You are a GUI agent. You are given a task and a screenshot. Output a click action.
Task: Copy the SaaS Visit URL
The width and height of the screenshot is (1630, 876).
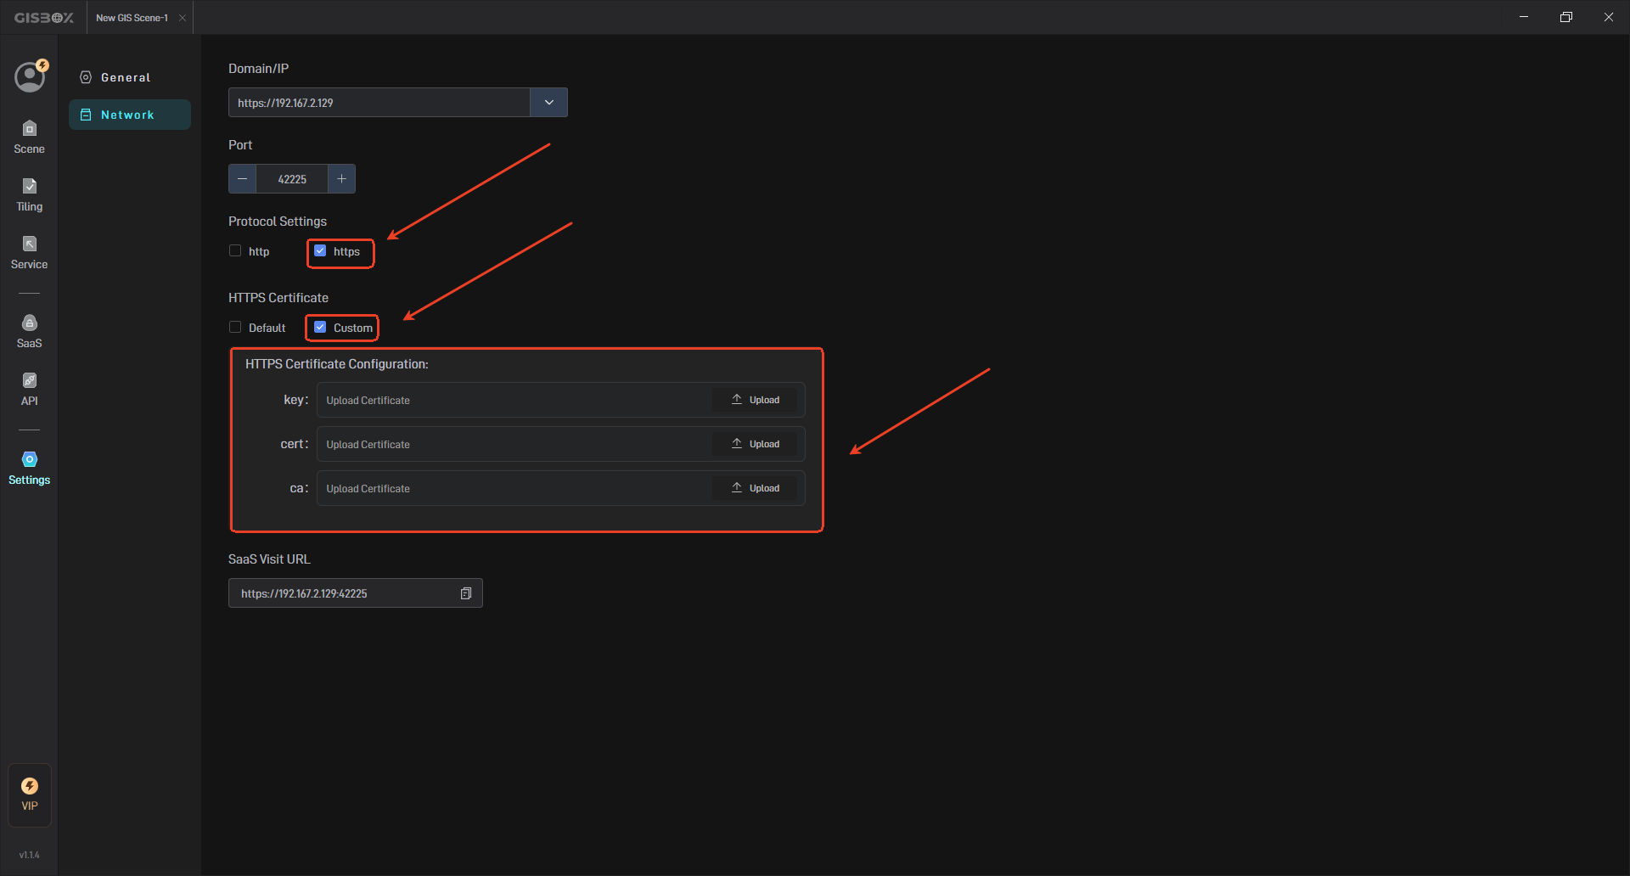pyautogui.click(x=466, y=593)
